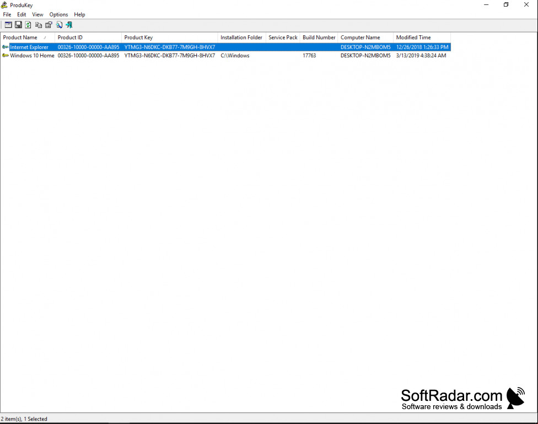Viewport: 538px width, 424px height.
Task: Click the Exit door toolbar icon
Action: coord(69,25)
